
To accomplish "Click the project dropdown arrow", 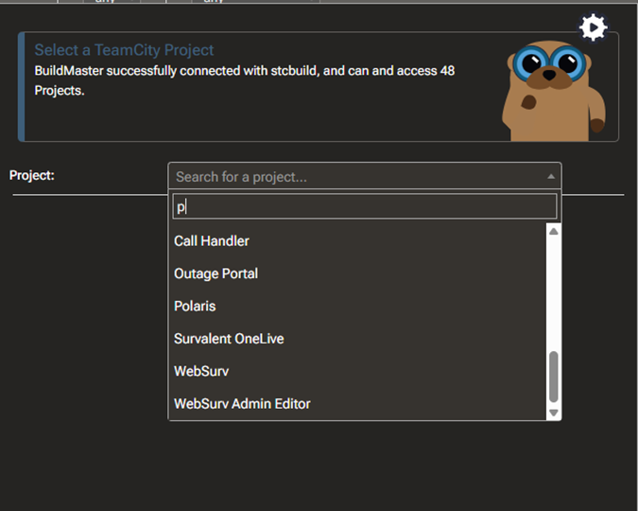I will [x=550, y=176].
